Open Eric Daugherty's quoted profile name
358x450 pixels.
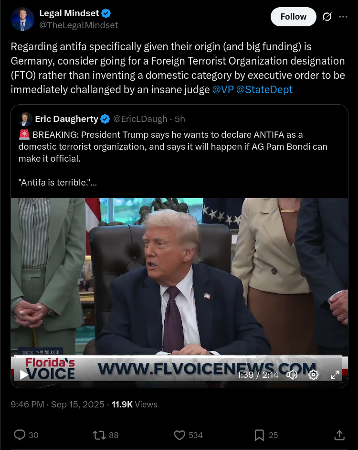[x=66, y=119]
